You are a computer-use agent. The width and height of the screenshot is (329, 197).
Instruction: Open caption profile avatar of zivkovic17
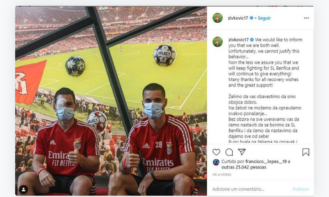218,42
